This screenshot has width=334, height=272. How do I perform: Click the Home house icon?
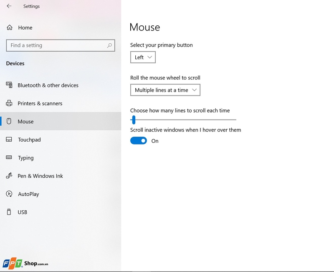click(x=10, y=27)
